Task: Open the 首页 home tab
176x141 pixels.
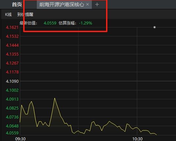Action: click(x=17, y=5)
